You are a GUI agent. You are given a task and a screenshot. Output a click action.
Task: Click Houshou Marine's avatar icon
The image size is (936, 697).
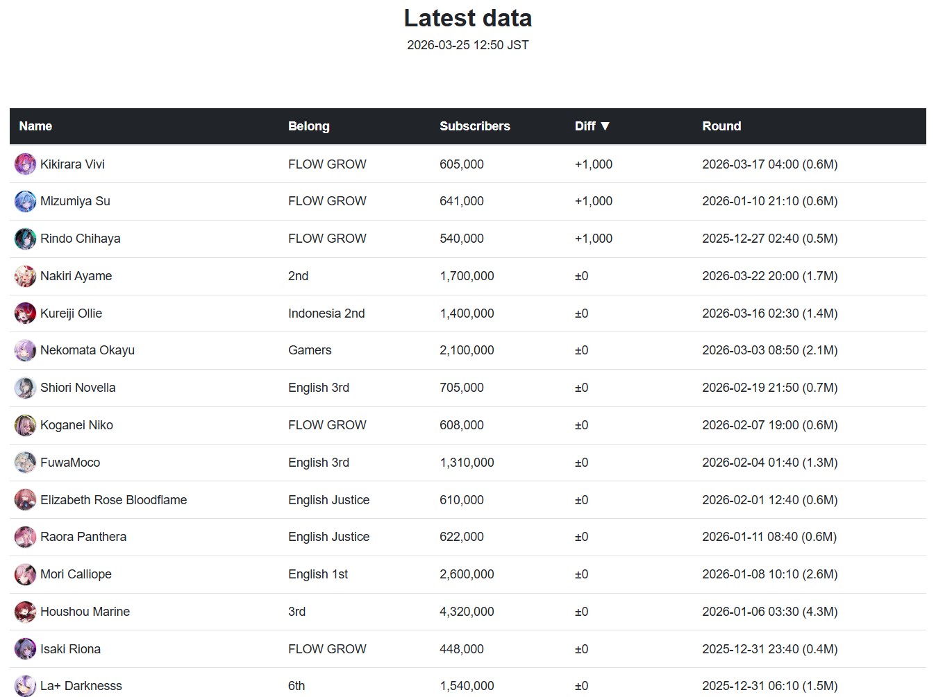(25, 612)
